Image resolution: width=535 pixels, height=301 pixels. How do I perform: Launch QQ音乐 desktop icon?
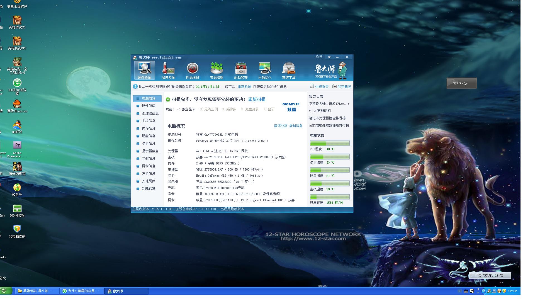[17, 190]
